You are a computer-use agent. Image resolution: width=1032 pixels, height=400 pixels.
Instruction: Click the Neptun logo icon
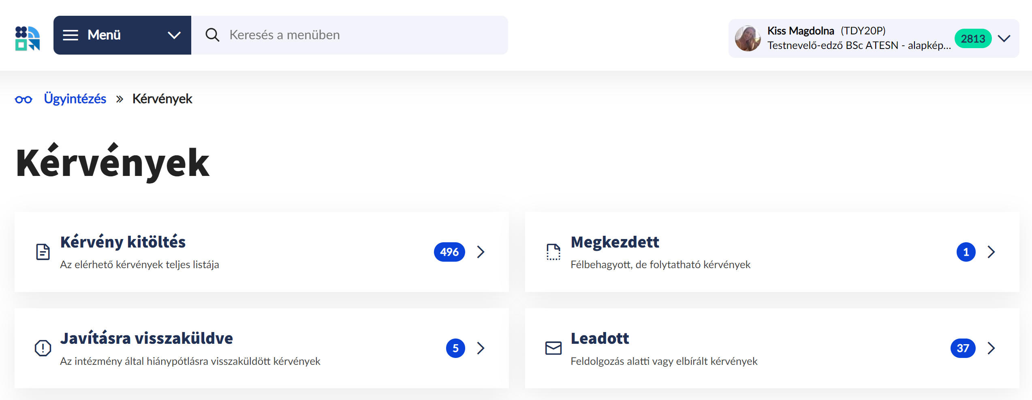click(28, 38)
